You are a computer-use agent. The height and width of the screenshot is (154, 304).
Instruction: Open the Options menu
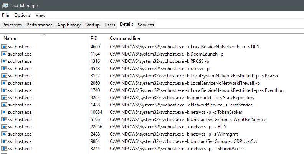click(x=22, y=15)
